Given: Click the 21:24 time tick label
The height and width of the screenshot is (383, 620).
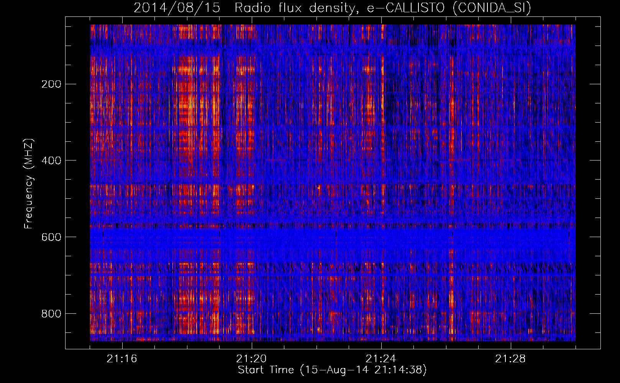Looking at the screenshot, I should tap(381, 359).
